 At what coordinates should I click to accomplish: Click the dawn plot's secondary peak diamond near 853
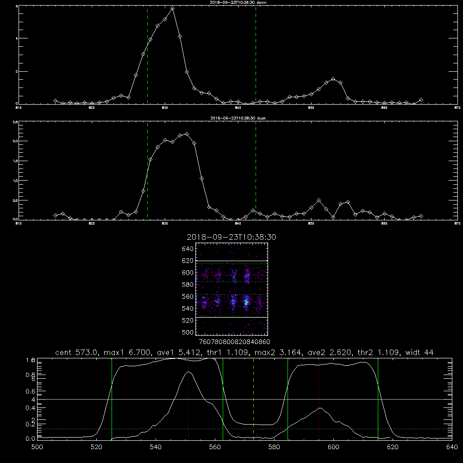coord(333,79)
